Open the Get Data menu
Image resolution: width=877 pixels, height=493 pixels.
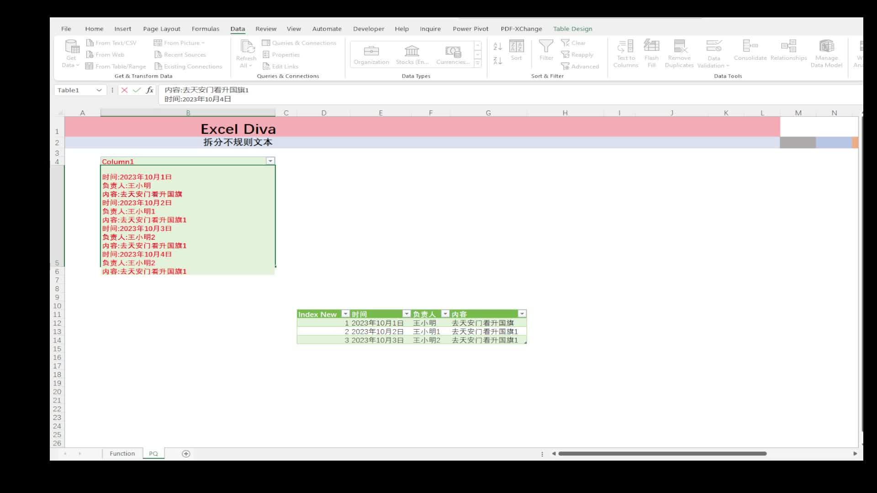71,54
